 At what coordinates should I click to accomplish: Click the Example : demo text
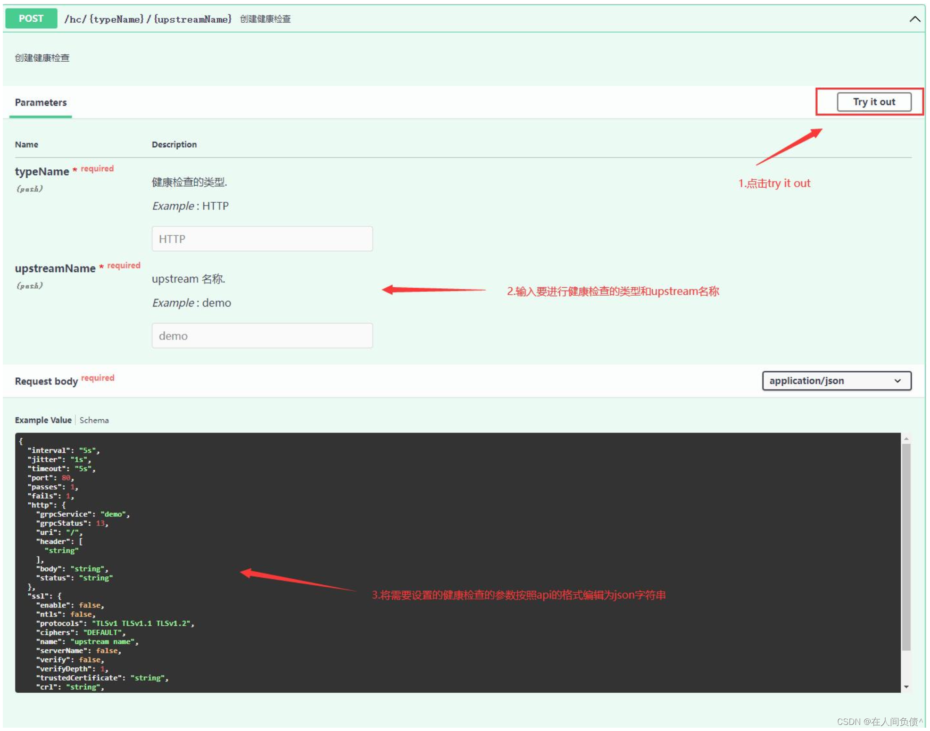(191, 303)
